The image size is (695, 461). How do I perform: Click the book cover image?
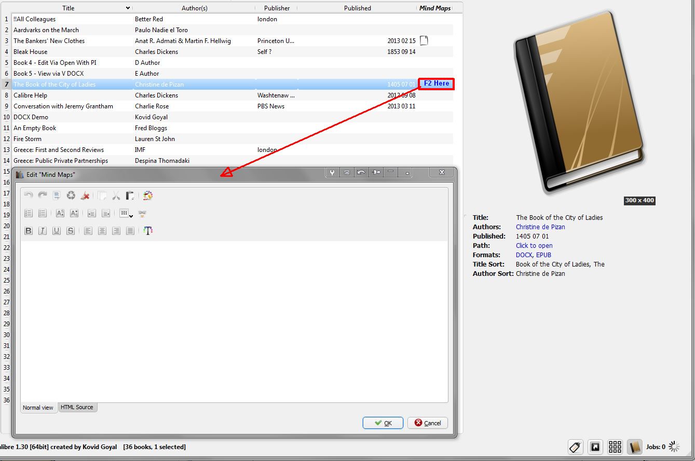(x=578, y=102)
